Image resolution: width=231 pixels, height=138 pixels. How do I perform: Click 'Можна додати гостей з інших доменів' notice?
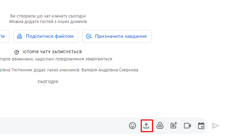(48, 22)
